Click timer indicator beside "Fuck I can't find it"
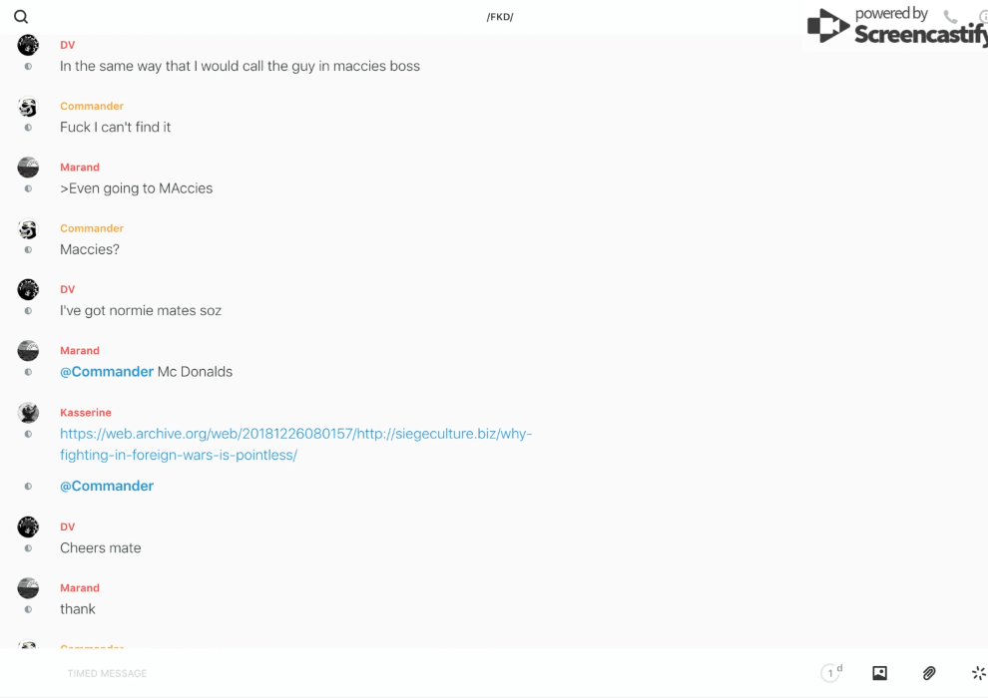The height and width of the screenshot is (698, 988). click(x=28, y=128)
